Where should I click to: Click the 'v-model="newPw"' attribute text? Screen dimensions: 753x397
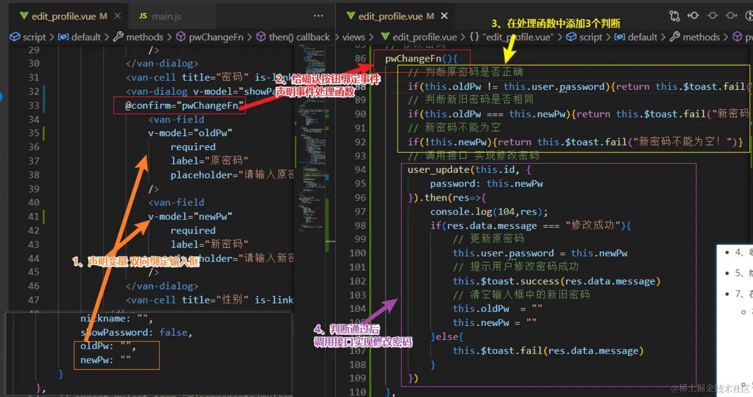pyautogui.click(x=190, y=216)
